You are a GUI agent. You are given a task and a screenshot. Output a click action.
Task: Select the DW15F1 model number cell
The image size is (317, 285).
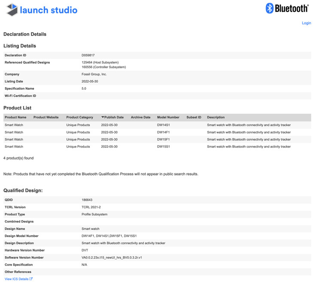tap(163, 139)
